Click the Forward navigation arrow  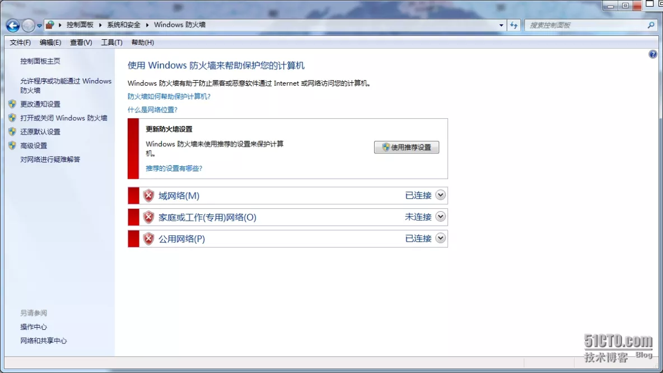point(28,25)
